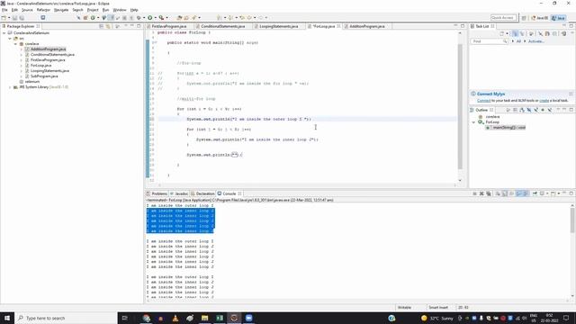Open the New Task dropdown in Task List

508,34
